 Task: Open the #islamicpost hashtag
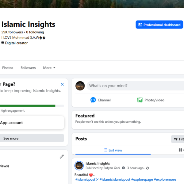(x=87, y=179)
